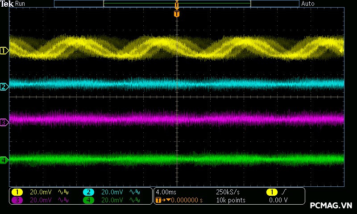
Task: Click the channel 2 cyan ground marker
Action: point(4,86)
